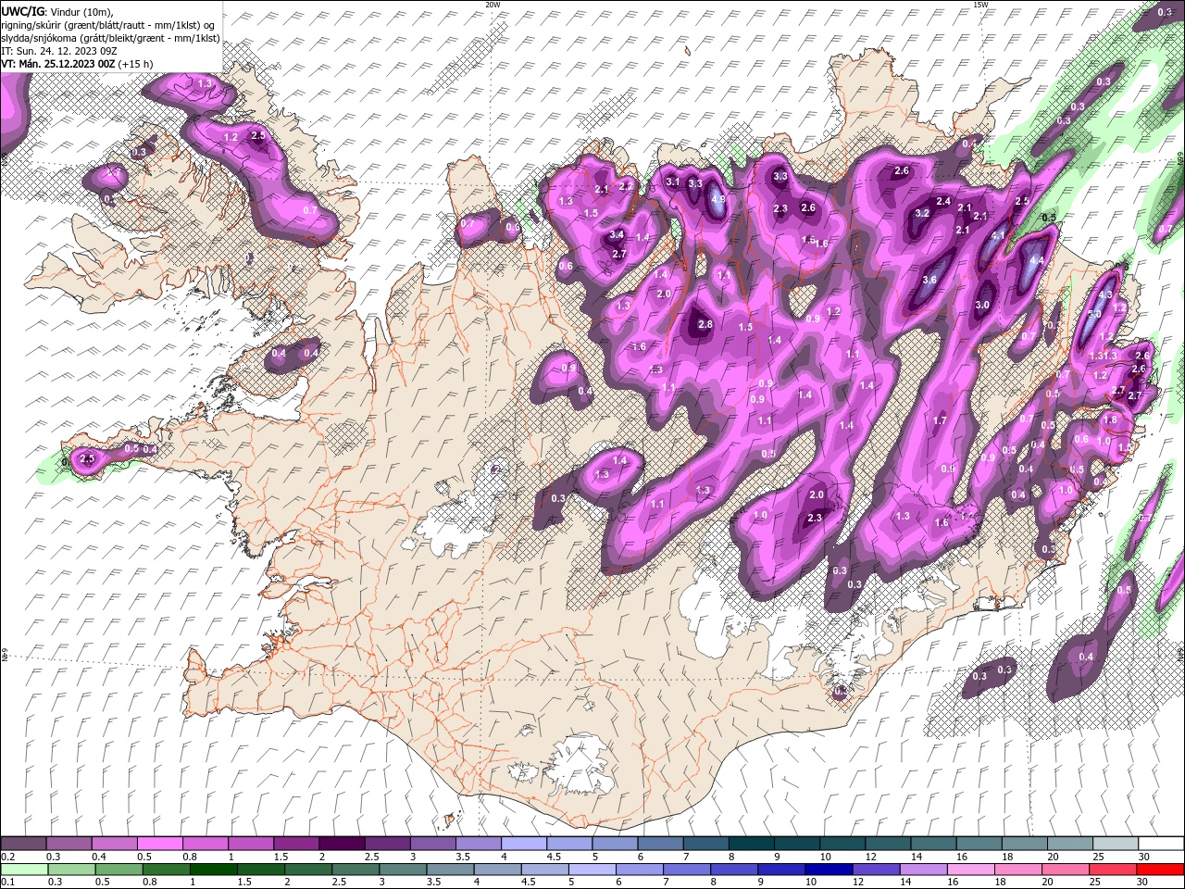This screenshot has width=1185, height=889.
Task: Pick the bright red 30 swatch in rain legend
Action: tap(1161, 870)
